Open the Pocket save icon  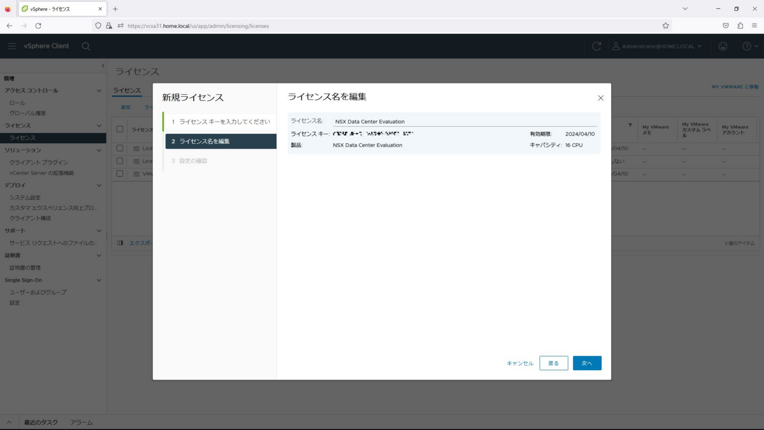[726, 25]
